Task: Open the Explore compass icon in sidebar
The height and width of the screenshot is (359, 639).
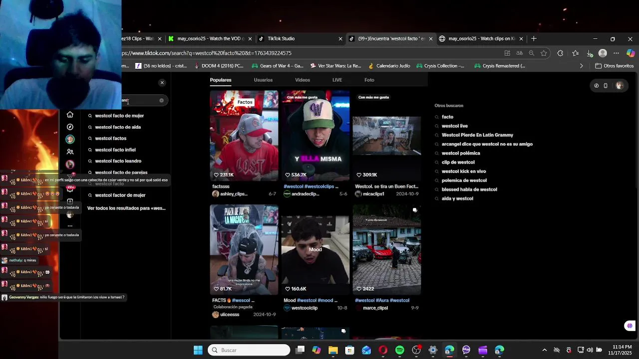Action: click(x=70, y=127)
